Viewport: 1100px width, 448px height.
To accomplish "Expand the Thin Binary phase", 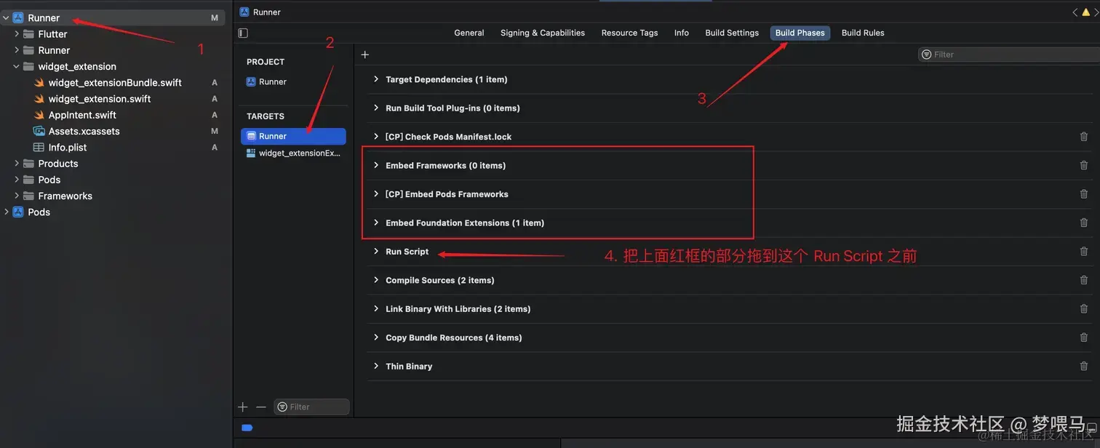I will [x=376, y=367].
